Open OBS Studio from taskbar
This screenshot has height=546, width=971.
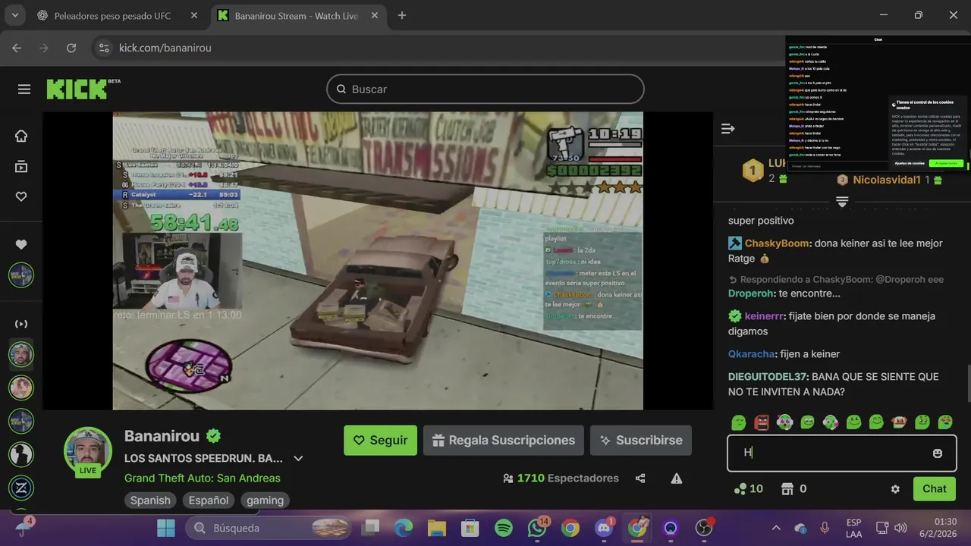(x=705, y=528)
